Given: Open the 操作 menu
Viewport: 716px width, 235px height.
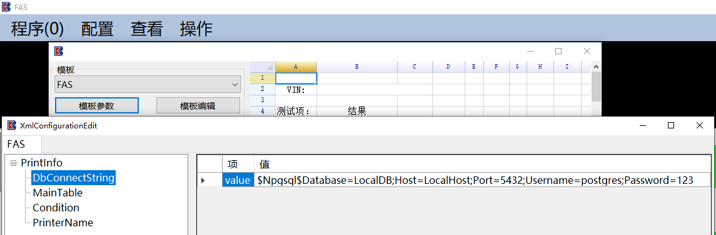Looking at the screenshot, I should (196, 29).
